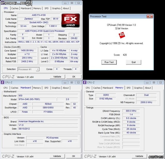Click the Core Voltage 1.008 V value

pyautogui.click(x=53, y=26)
